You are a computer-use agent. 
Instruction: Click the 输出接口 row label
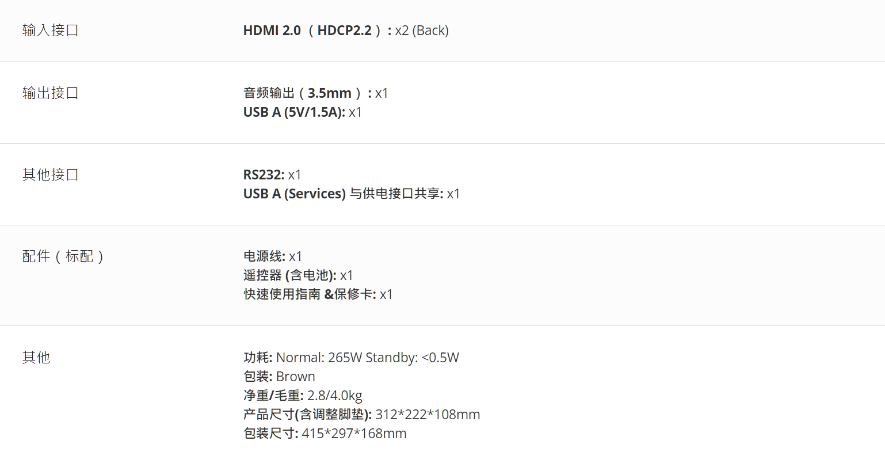51,93
